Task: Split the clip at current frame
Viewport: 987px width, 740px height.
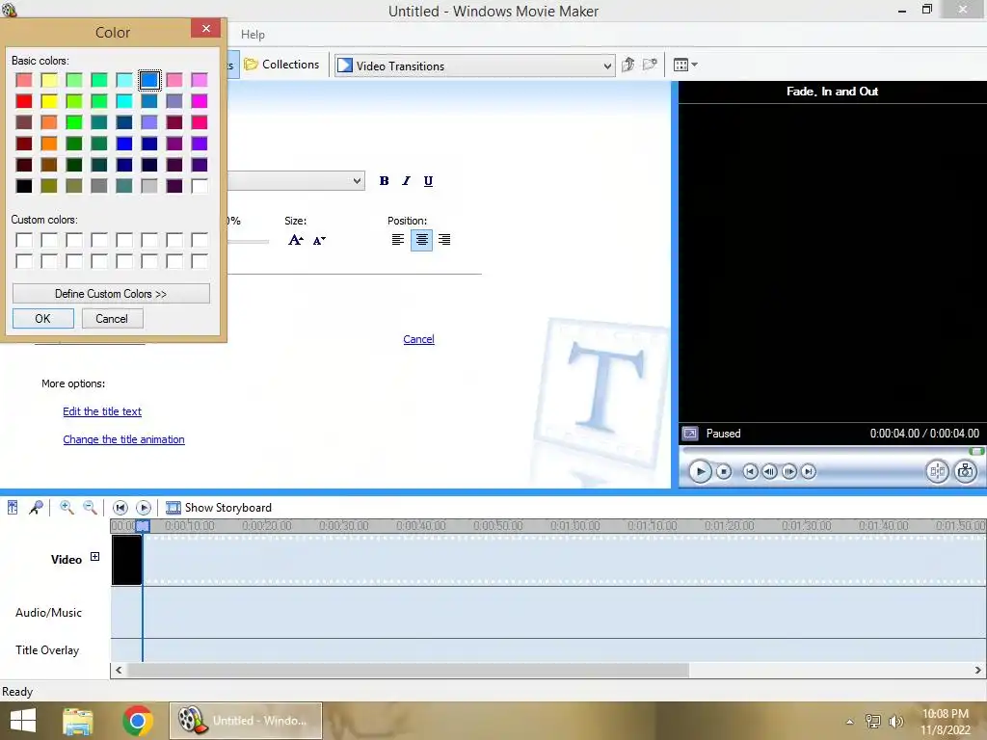Action: 937,471
